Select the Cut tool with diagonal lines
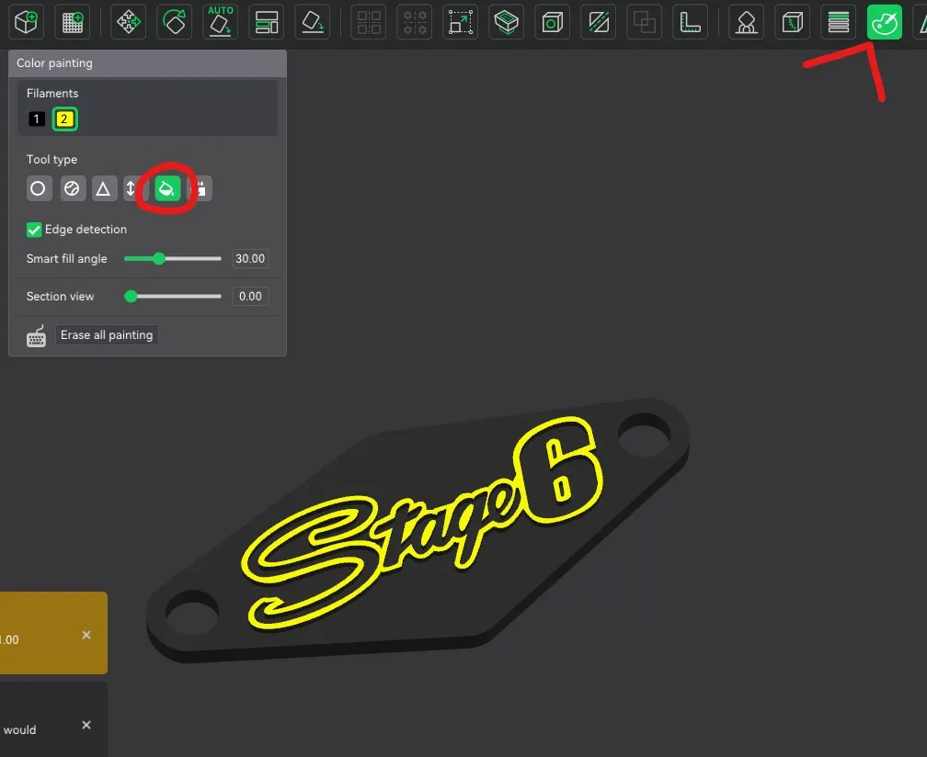Viewport: 927px width, 757px height. tap(599, 22)
